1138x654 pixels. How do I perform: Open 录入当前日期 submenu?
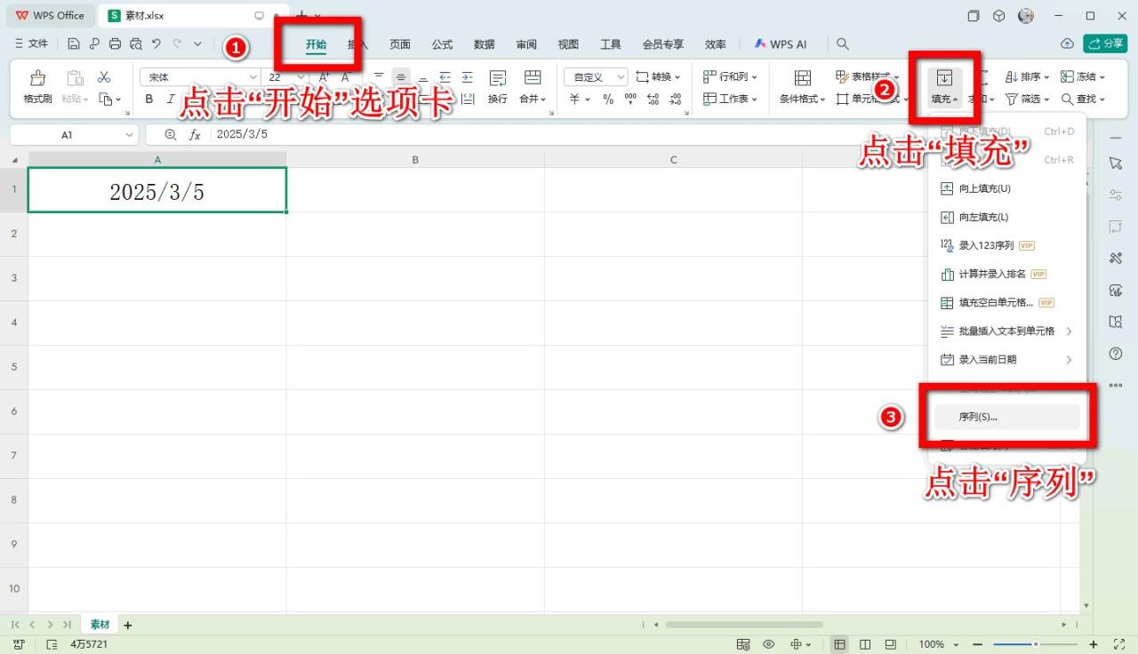(1006, 360)
